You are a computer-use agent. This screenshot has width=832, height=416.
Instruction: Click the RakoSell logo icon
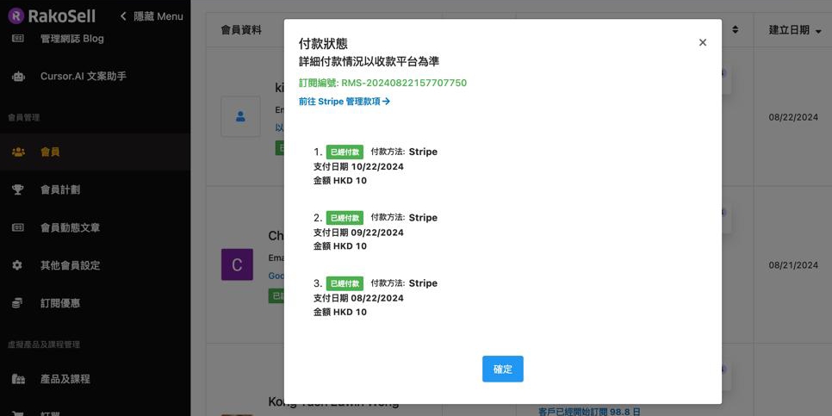click(16, 16)
